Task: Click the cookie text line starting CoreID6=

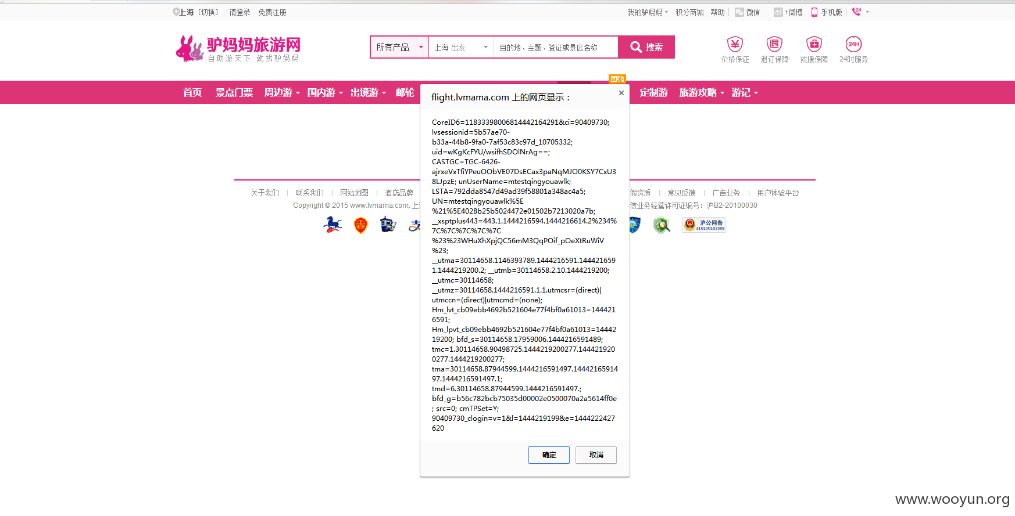Action: pos(521,122)
